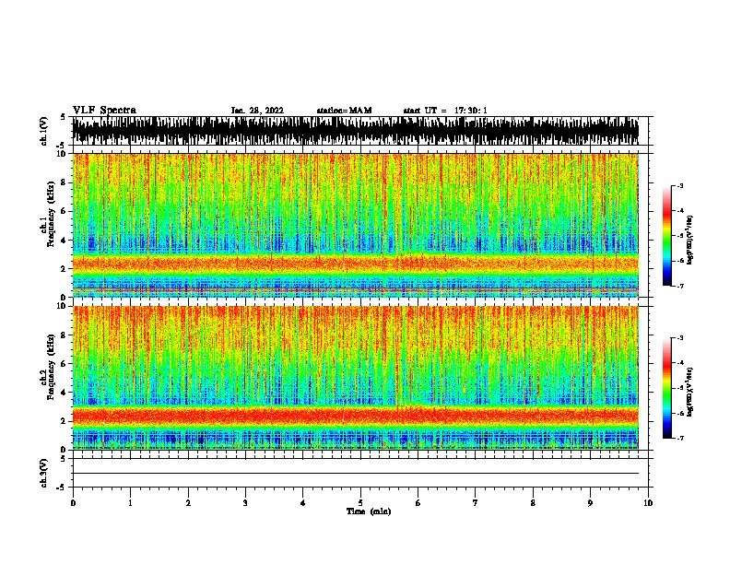Click the "station=MAM" header text
730x564 pixels.
(344, 111)
